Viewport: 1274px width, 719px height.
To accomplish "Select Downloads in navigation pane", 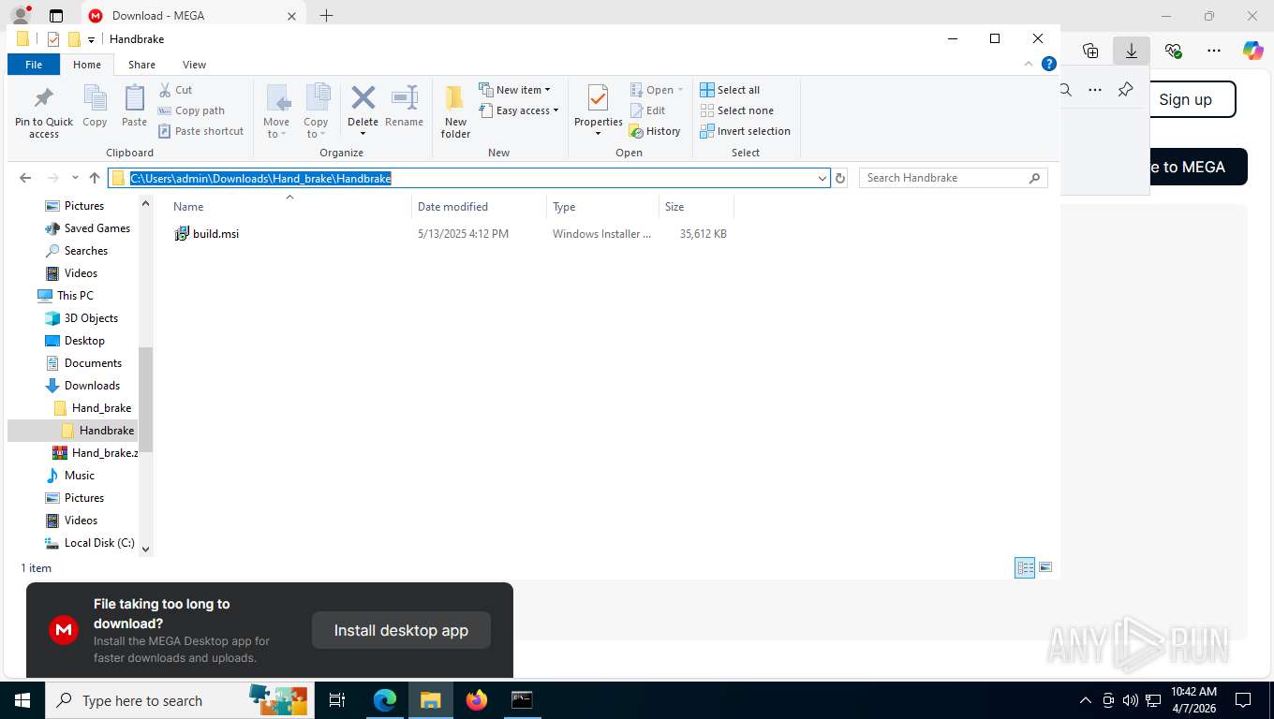I will point(82,386).
